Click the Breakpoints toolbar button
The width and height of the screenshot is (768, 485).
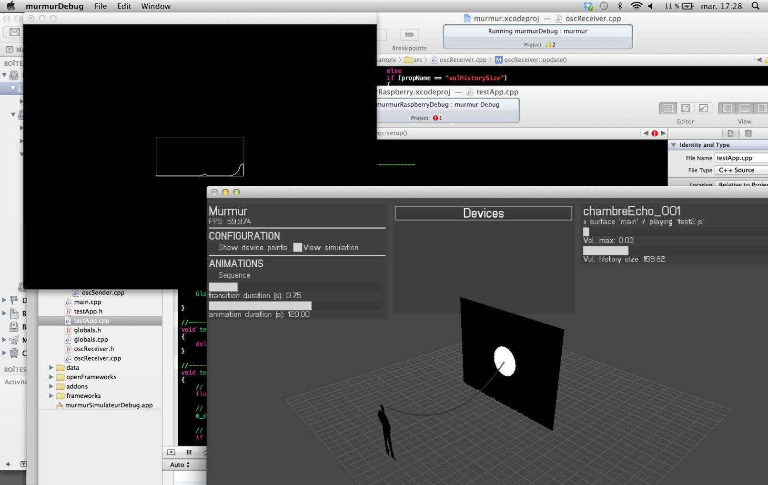pos(409,35)
